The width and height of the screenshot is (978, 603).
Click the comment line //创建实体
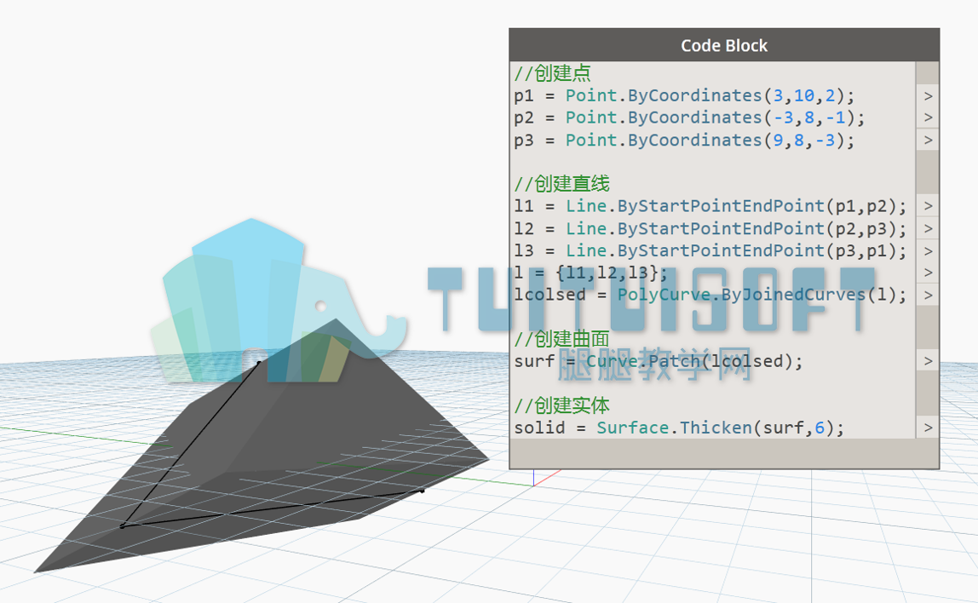click(x=562, y=405)
